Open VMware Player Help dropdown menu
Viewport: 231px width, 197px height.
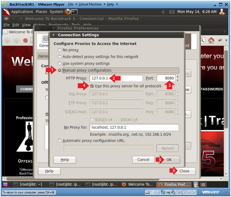coord(110,4)
